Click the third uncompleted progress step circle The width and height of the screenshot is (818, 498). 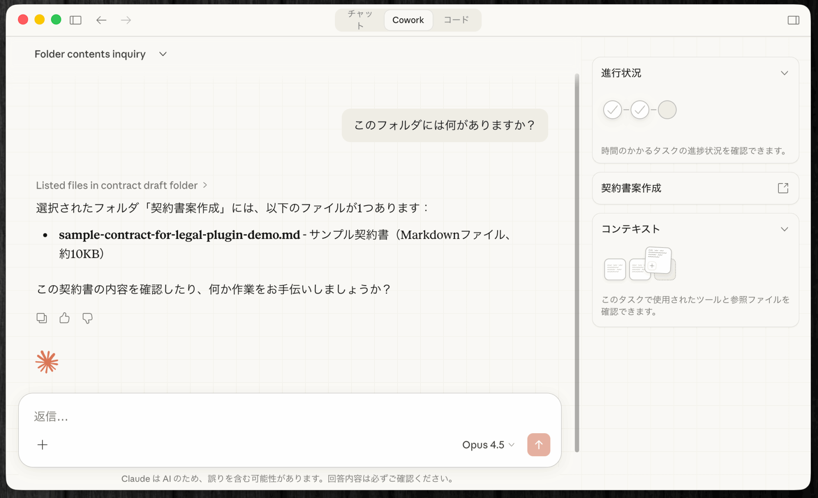tap(667, 109)
